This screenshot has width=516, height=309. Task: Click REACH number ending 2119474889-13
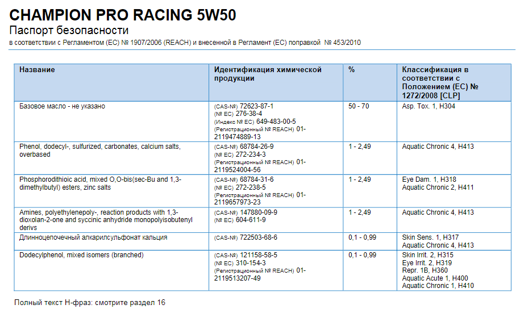point(238,137)
